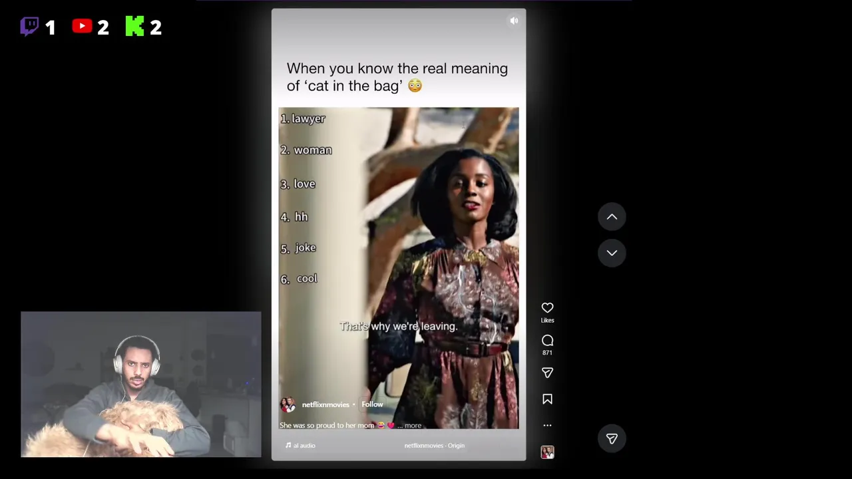Screen dimensions: 852x479
Task: Click the '5. joke' list text
Action: coord(298,248)
